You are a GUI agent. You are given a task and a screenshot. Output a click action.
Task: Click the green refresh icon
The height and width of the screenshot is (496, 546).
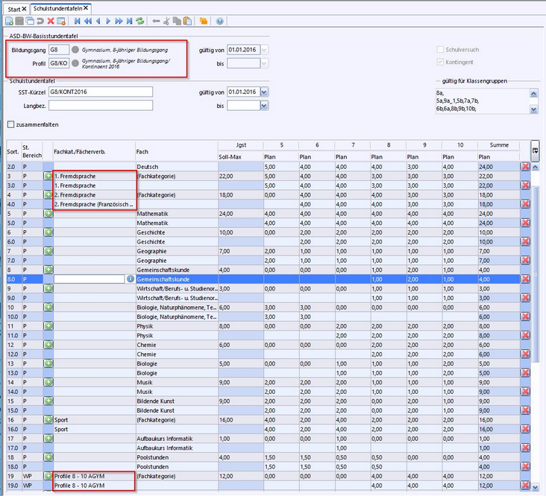pos(141,21)
